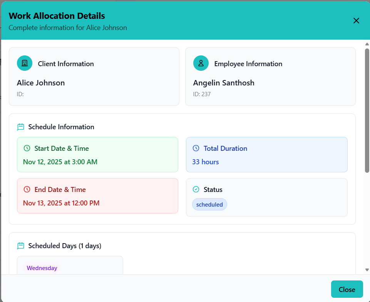This screenshot has height=302, width=370.
Task: Click the scrollbar down arrow
Action: pos(367,270)
